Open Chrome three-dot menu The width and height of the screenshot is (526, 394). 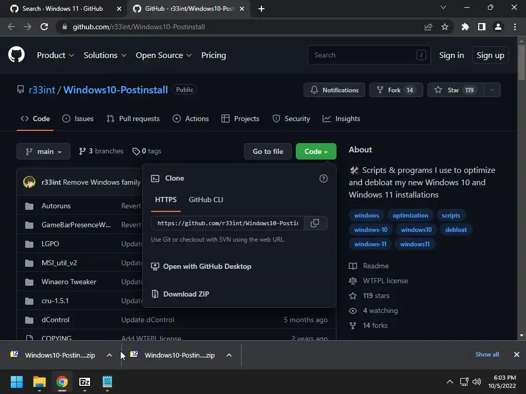pos(515,27)
